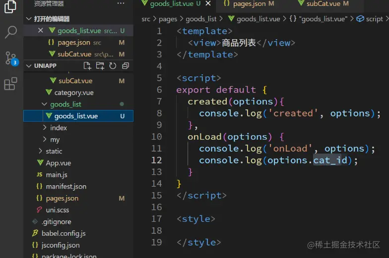Click the opening style tag on line 17
This screenshot has height=258, width=389.
point(196,219)
